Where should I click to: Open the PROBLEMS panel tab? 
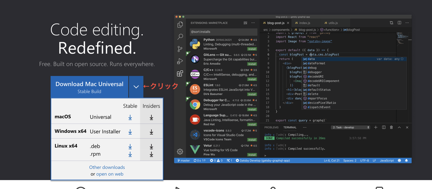point(271,127)
